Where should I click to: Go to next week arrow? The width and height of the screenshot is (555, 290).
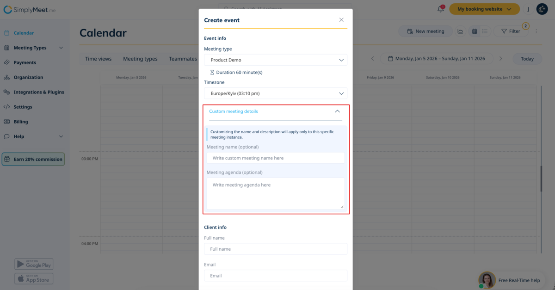point(500,59)
